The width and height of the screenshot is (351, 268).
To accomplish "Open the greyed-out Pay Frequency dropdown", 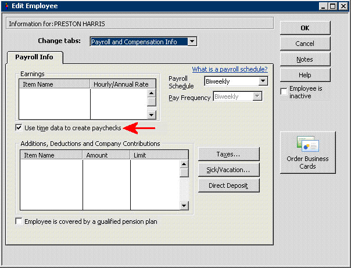I will point(257,97).
